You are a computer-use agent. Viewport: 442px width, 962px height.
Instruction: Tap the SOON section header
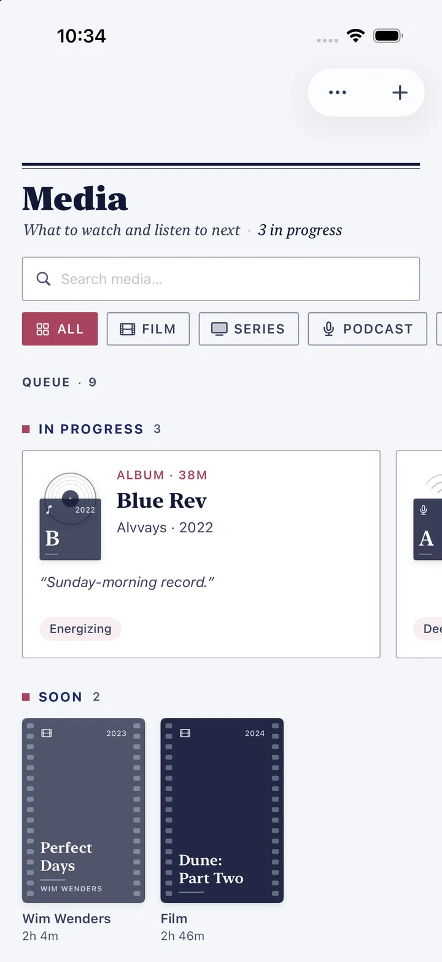61,697
